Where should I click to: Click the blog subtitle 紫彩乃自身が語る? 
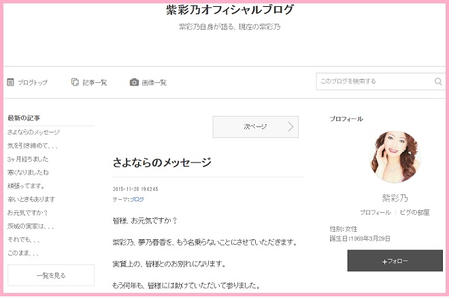point(230,27)
